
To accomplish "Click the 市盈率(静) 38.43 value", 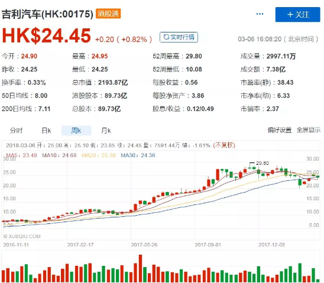I will tap(285, 83).
